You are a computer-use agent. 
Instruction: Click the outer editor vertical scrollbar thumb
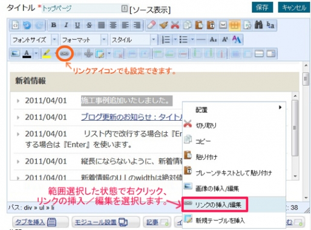(x=306, y=78)
